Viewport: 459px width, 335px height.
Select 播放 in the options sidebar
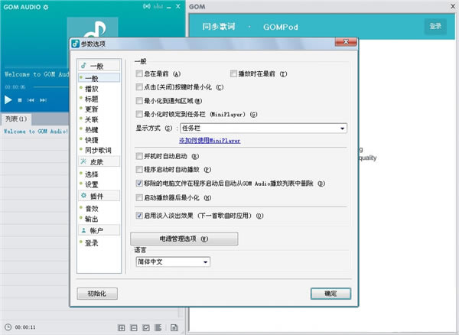click(x=91, y=89)
